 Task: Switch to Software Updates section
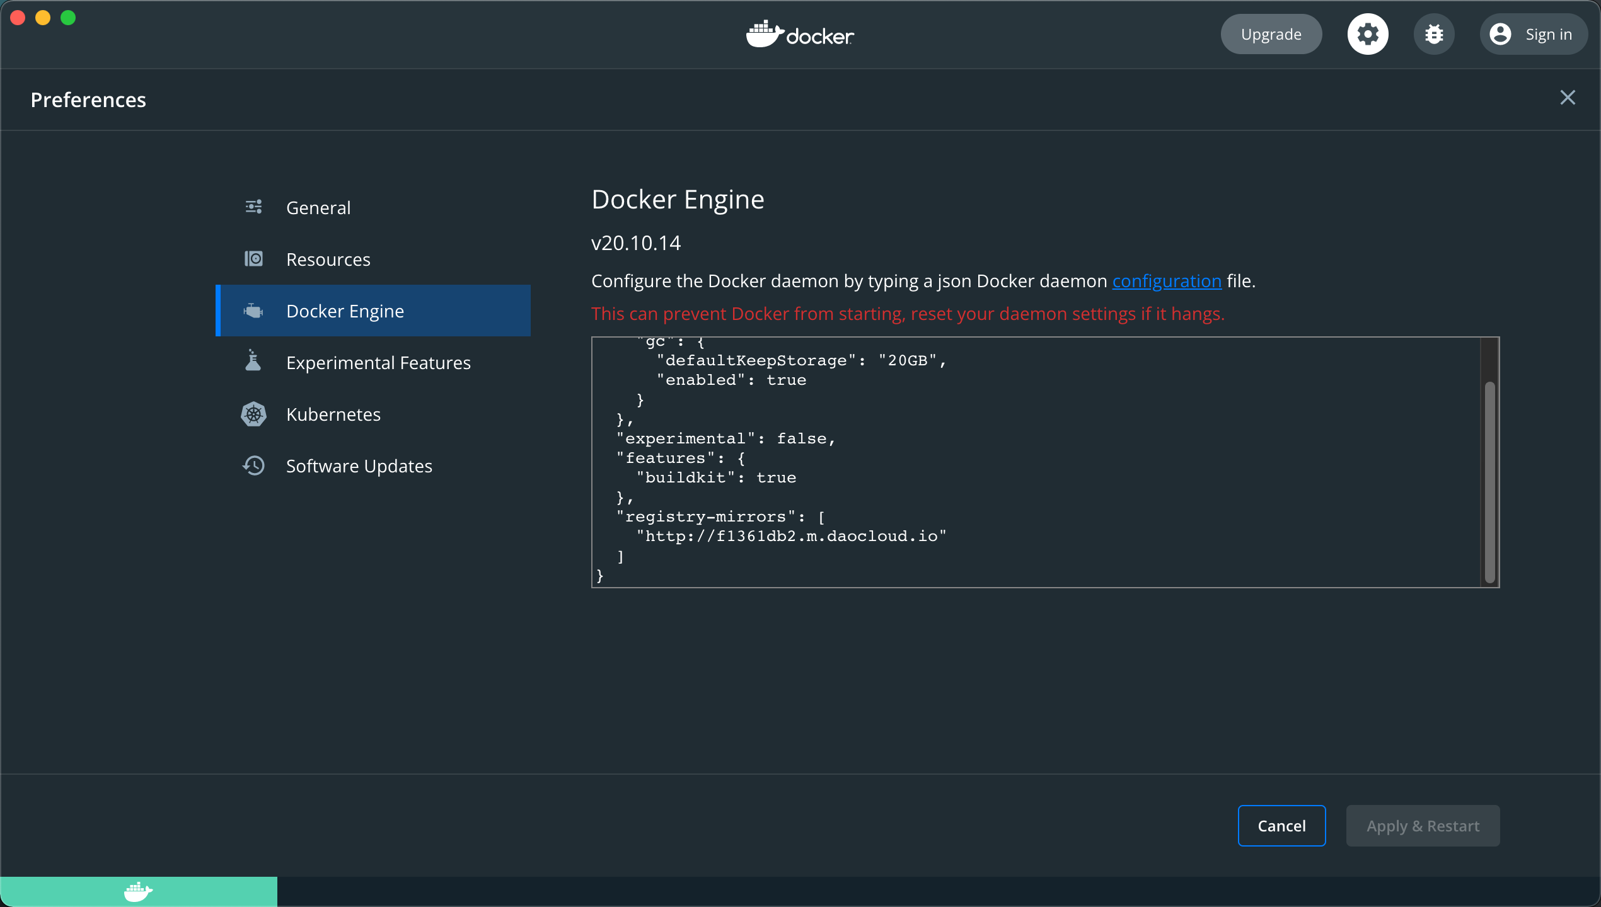(x=359, y=466)
